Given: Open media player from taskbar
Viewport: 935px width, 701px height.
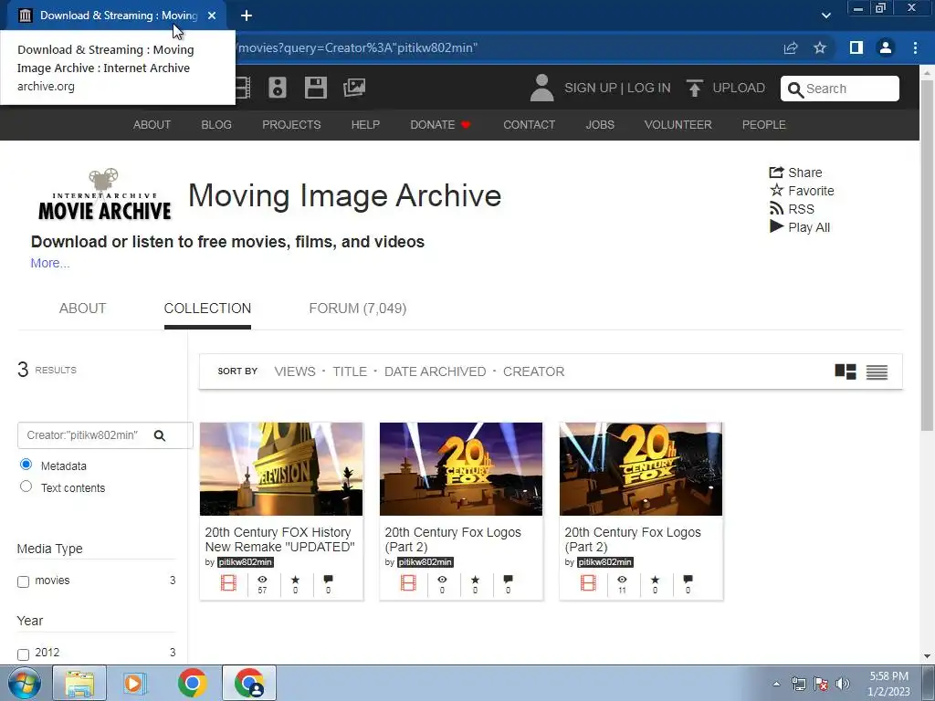Looking at the screenshot, I should [x=135, y=683].
